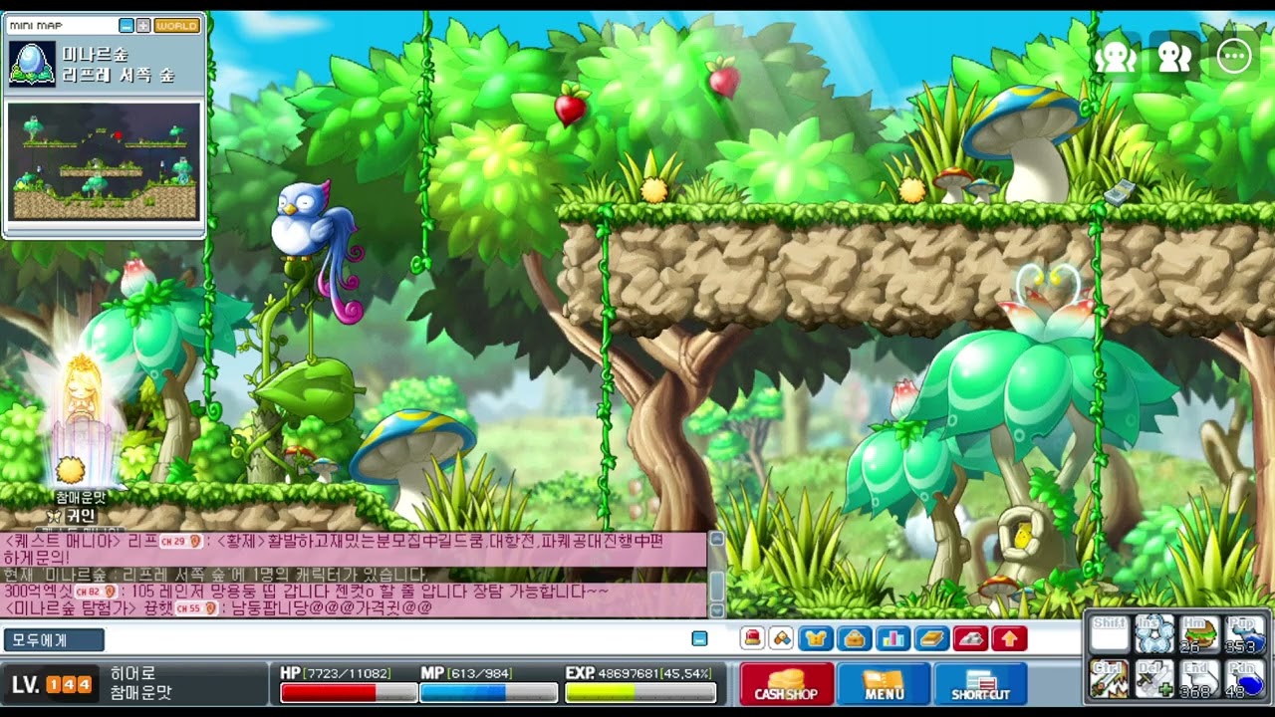
Task: Use the Del quick slot sword-plus skill
Action: click(x=1154, y=679)
